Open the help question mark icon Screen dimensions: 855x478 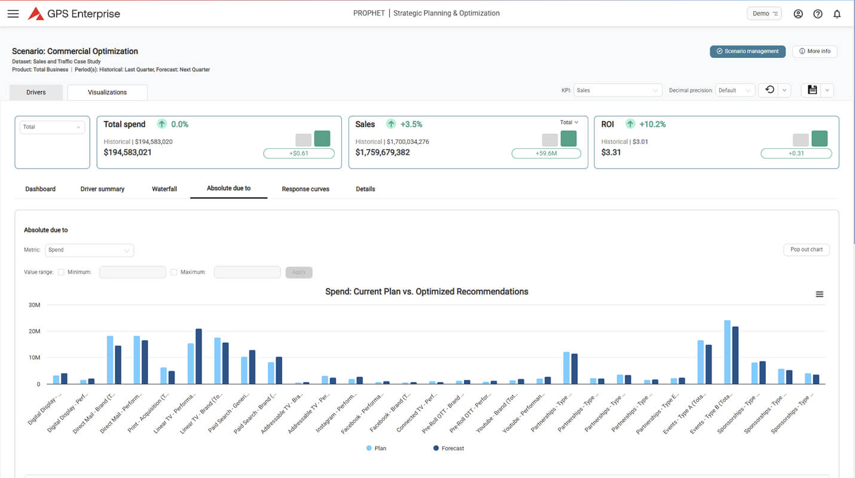coord(818,14)
